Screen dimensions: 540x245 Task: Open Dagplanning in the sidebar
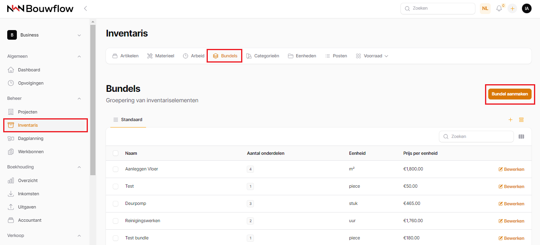click(30, 138)
